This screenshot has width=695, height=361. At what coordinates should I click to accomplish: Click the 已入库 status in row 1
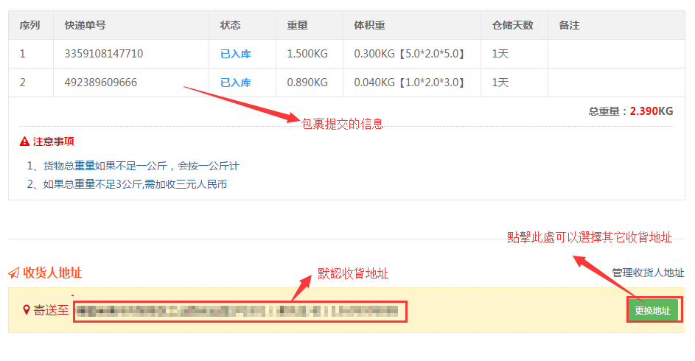235,54
